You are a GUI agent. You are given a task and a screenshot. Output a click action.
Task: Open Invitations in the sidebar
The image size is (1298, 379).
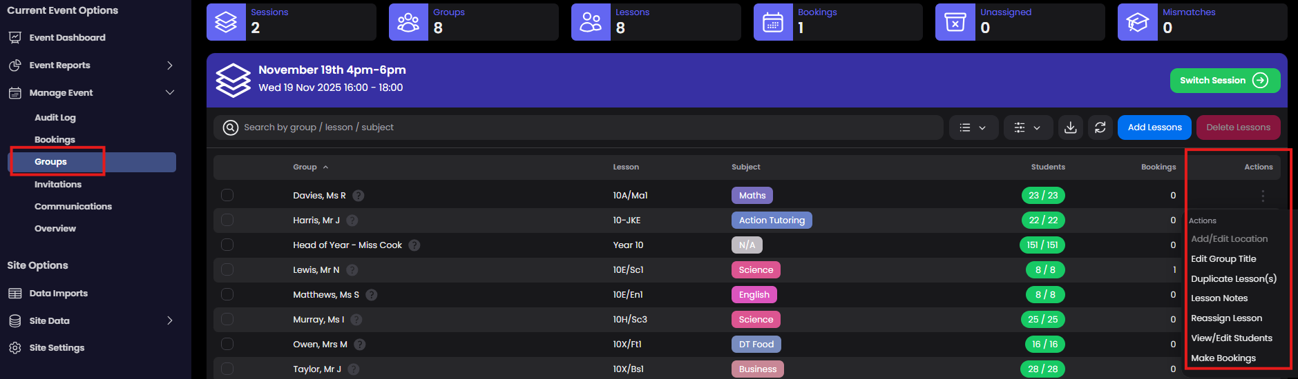click(58, 185)
